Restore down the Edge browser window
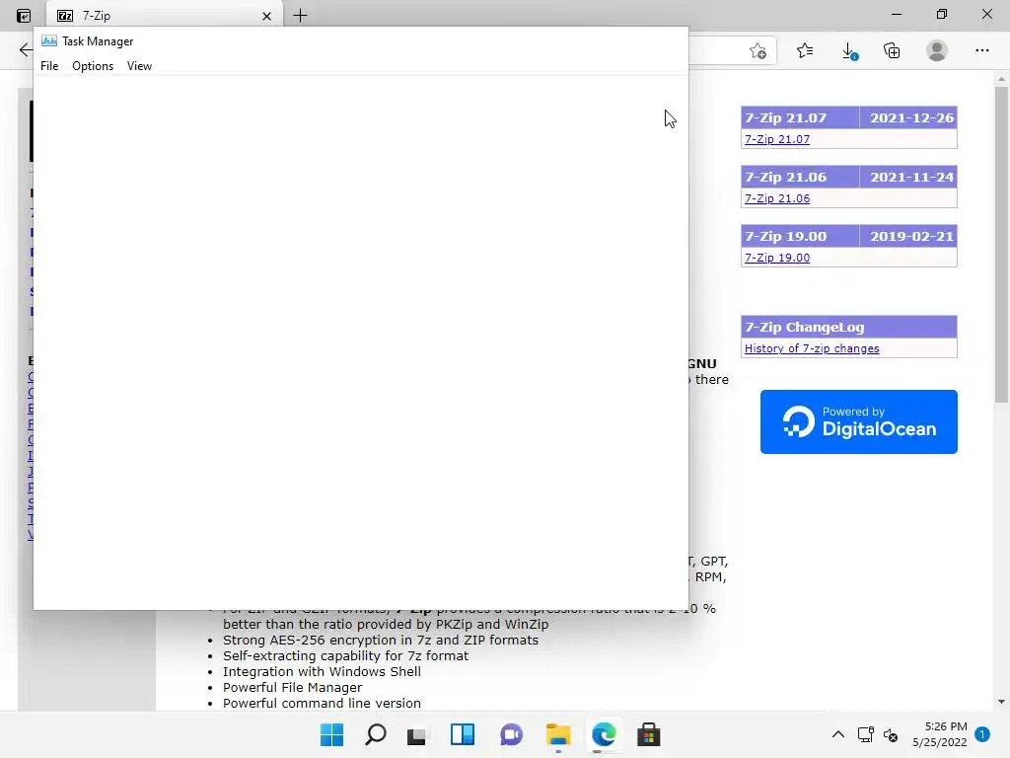 tap(942, 14)
